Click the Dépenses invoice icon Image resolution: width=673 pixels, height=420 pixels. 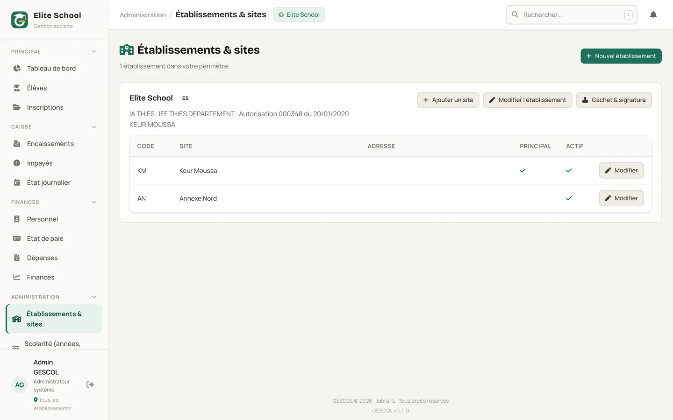tap(17, 258)
